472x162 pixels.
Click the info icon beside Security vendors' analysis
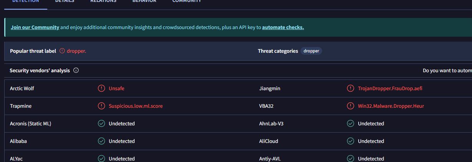[x=76, y=71]
